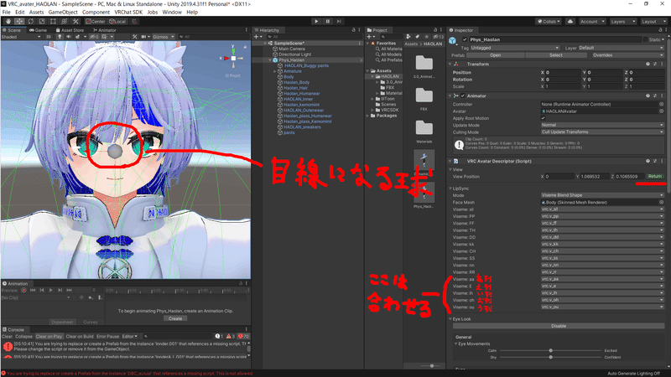Click the search by label icon in the Project
Image resolution: width=671 pixels, height=377 pixels.
coord(417,37)
